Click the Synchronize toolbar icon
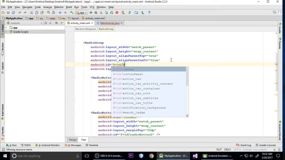285x160 pixels. 13,12
